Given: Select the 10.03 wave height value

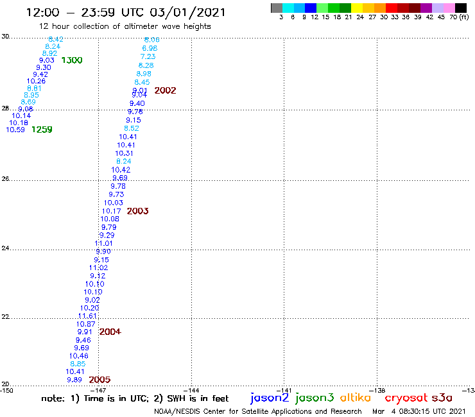Looking at the screenshot, I should click(x=114, y=203).
